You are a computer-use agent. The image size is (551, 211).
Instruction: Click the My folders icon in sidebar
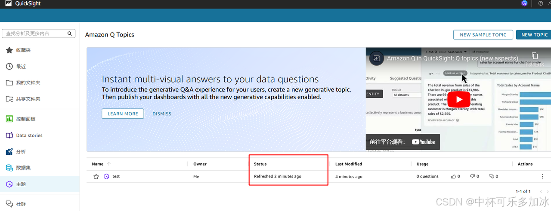pos(9,82)
